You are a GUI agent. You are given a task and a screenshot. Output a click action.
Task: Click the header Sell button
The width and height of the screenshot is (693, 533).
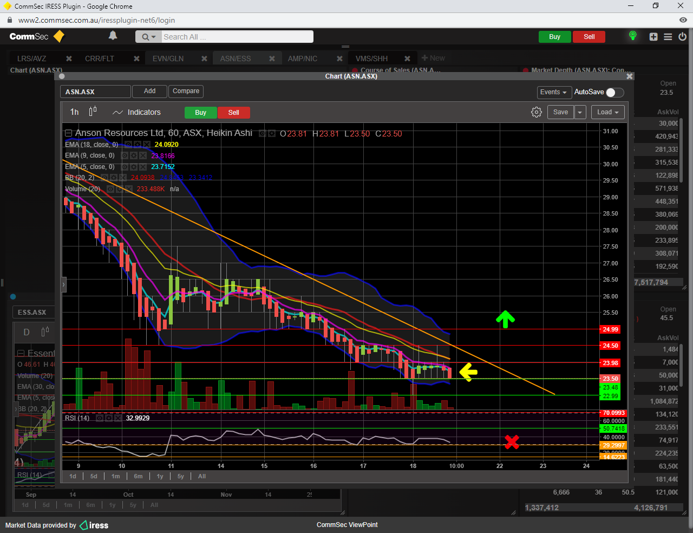click(589, 37)
